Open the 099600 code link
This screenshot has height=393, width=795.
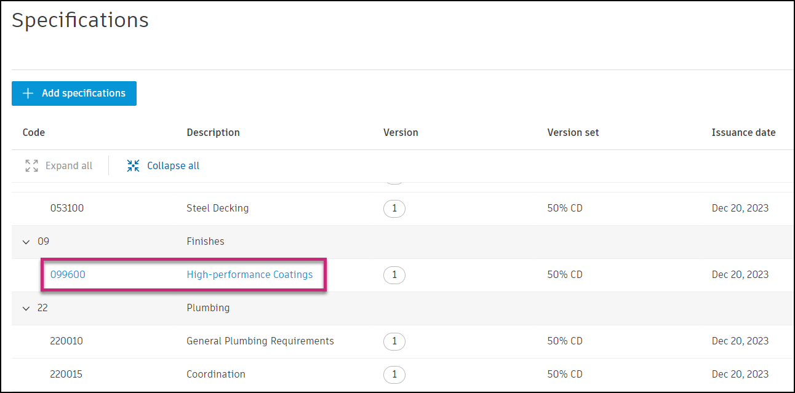(x=68, y=274)
